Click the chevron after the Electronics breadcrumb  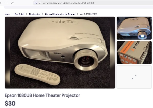(43, 14)
